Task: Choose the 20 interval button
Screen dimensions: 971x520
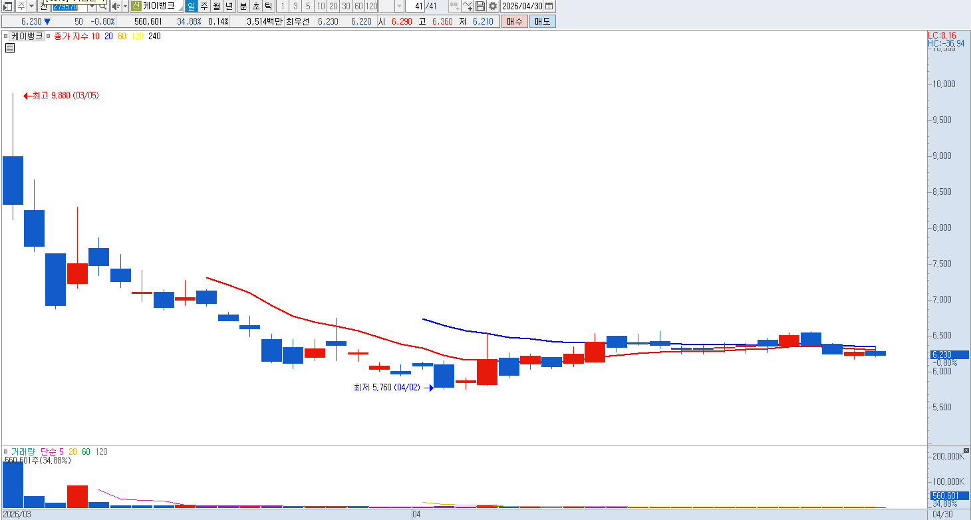Action: coord(333,6)
